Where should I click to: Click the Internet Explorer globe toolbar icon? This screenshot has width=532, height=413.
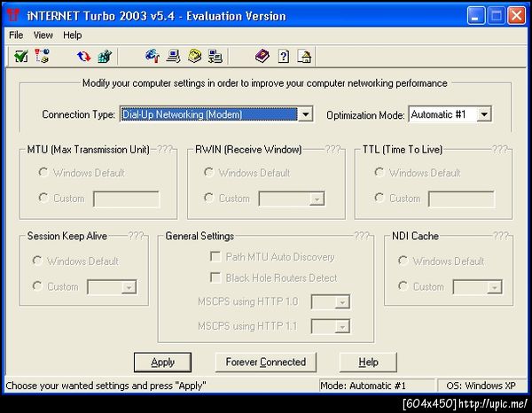pyautogui.click(x=153, y=57)
